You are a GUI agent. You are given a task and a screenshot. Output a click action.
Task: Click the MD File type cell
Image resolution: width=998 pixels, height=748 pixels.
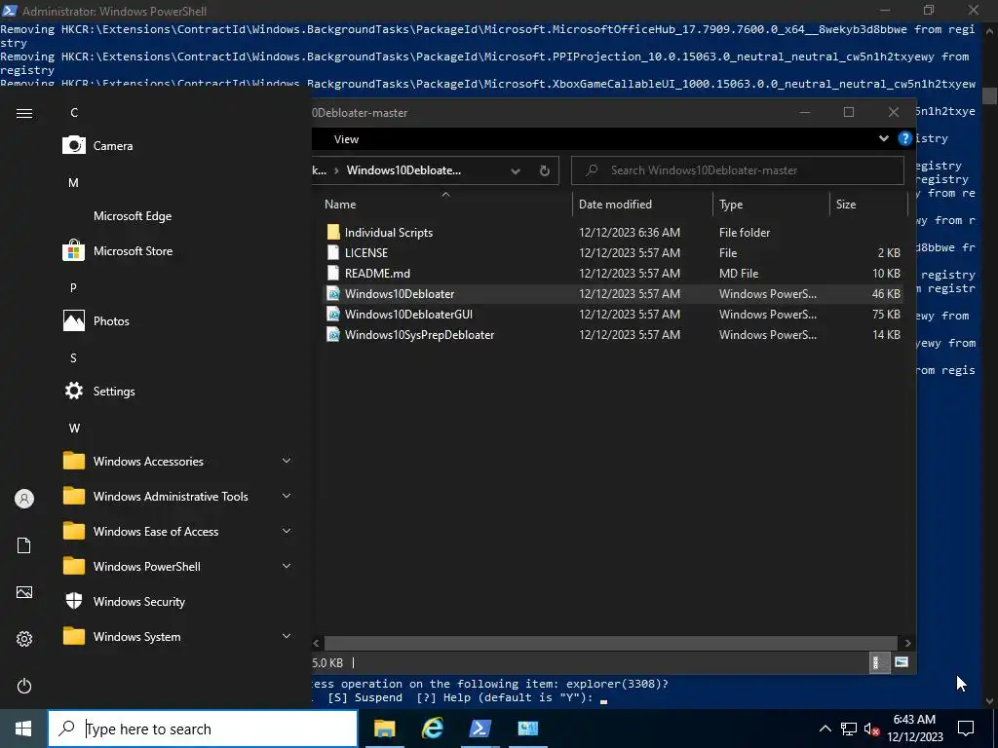[x=739, y=273]
